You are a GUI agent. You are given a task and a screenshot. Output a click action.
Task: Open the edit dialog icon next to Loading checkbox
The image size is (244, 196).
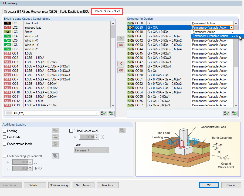(x=55, y=130)
